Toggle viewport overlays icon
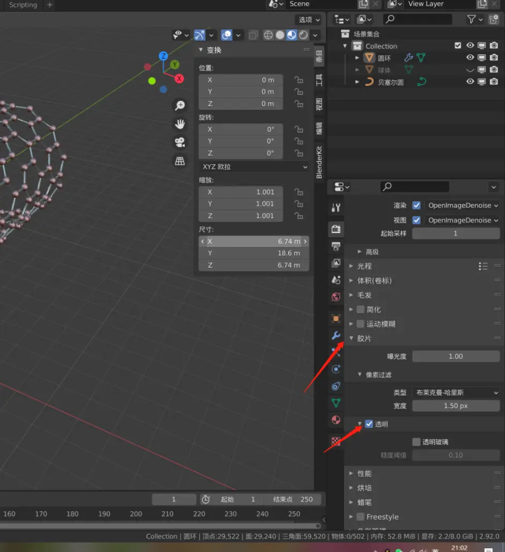Screen dimensions: 505x552 [x=226, y=35]
